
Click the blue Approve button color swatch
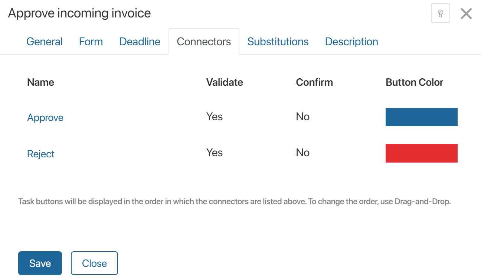(x=421, y=117)
